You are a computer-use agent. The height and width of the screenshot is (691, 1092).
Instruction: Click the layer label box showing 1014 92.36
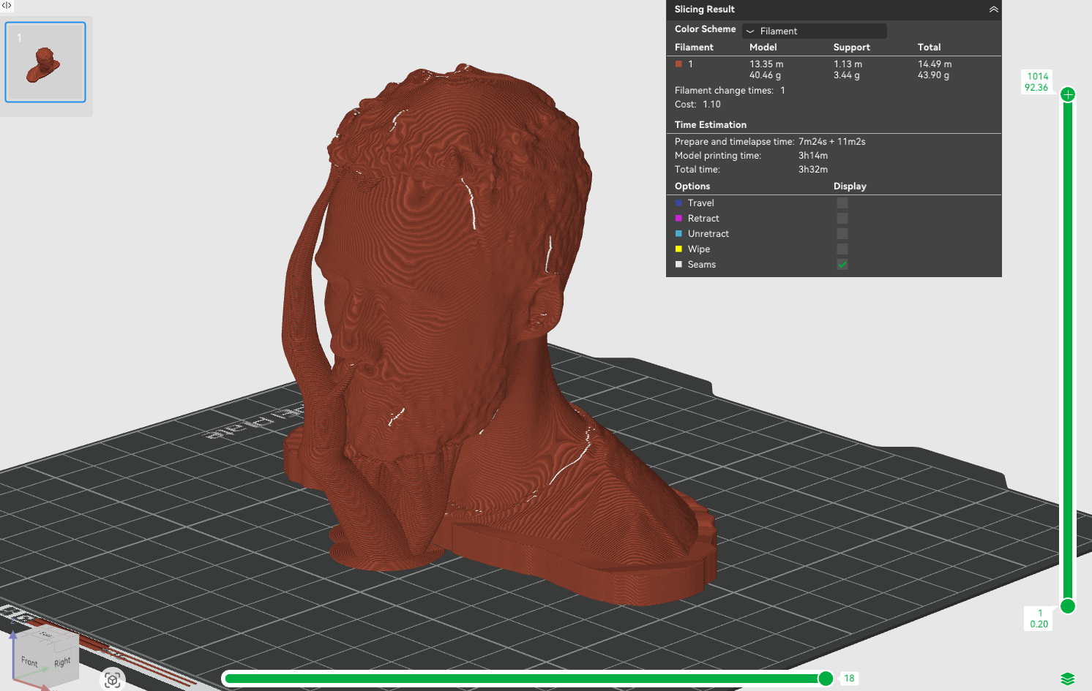pyautogui.click(x=1037, y=81)
